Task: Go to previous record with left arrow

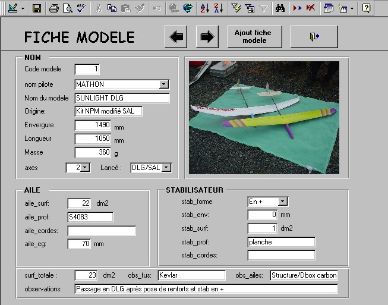Action: click(176, 37)
